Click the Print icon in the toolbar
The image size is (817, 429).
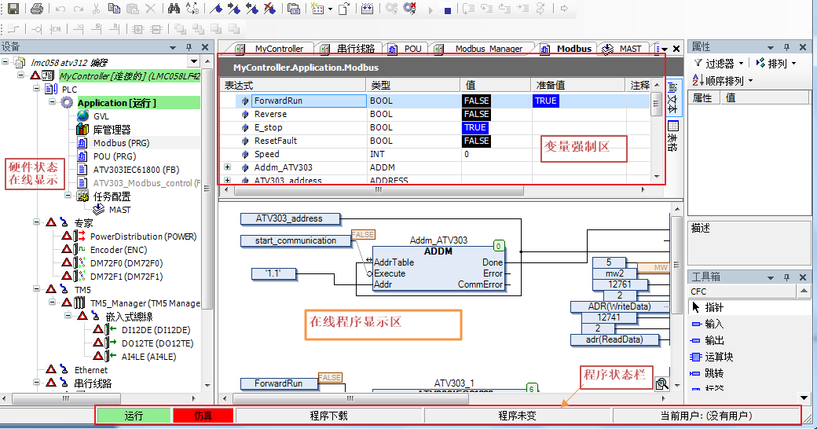(x=36, y=9)
